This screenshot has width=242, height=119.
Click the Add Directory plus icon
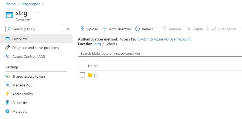tap(105, 29)
